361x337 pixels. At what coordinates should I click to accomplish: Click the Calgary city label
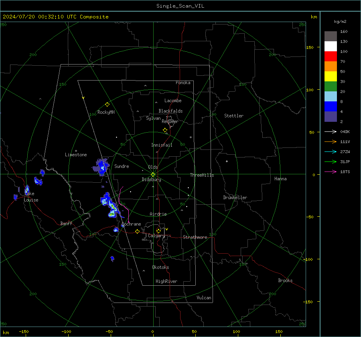pos(156,236)
